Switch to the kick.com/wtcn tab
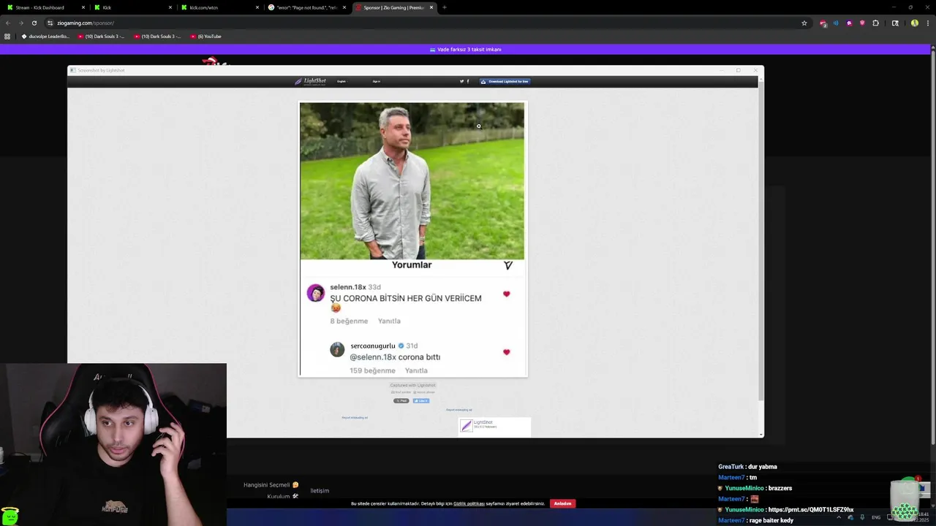The image size is (936, 526). point(219,7)
